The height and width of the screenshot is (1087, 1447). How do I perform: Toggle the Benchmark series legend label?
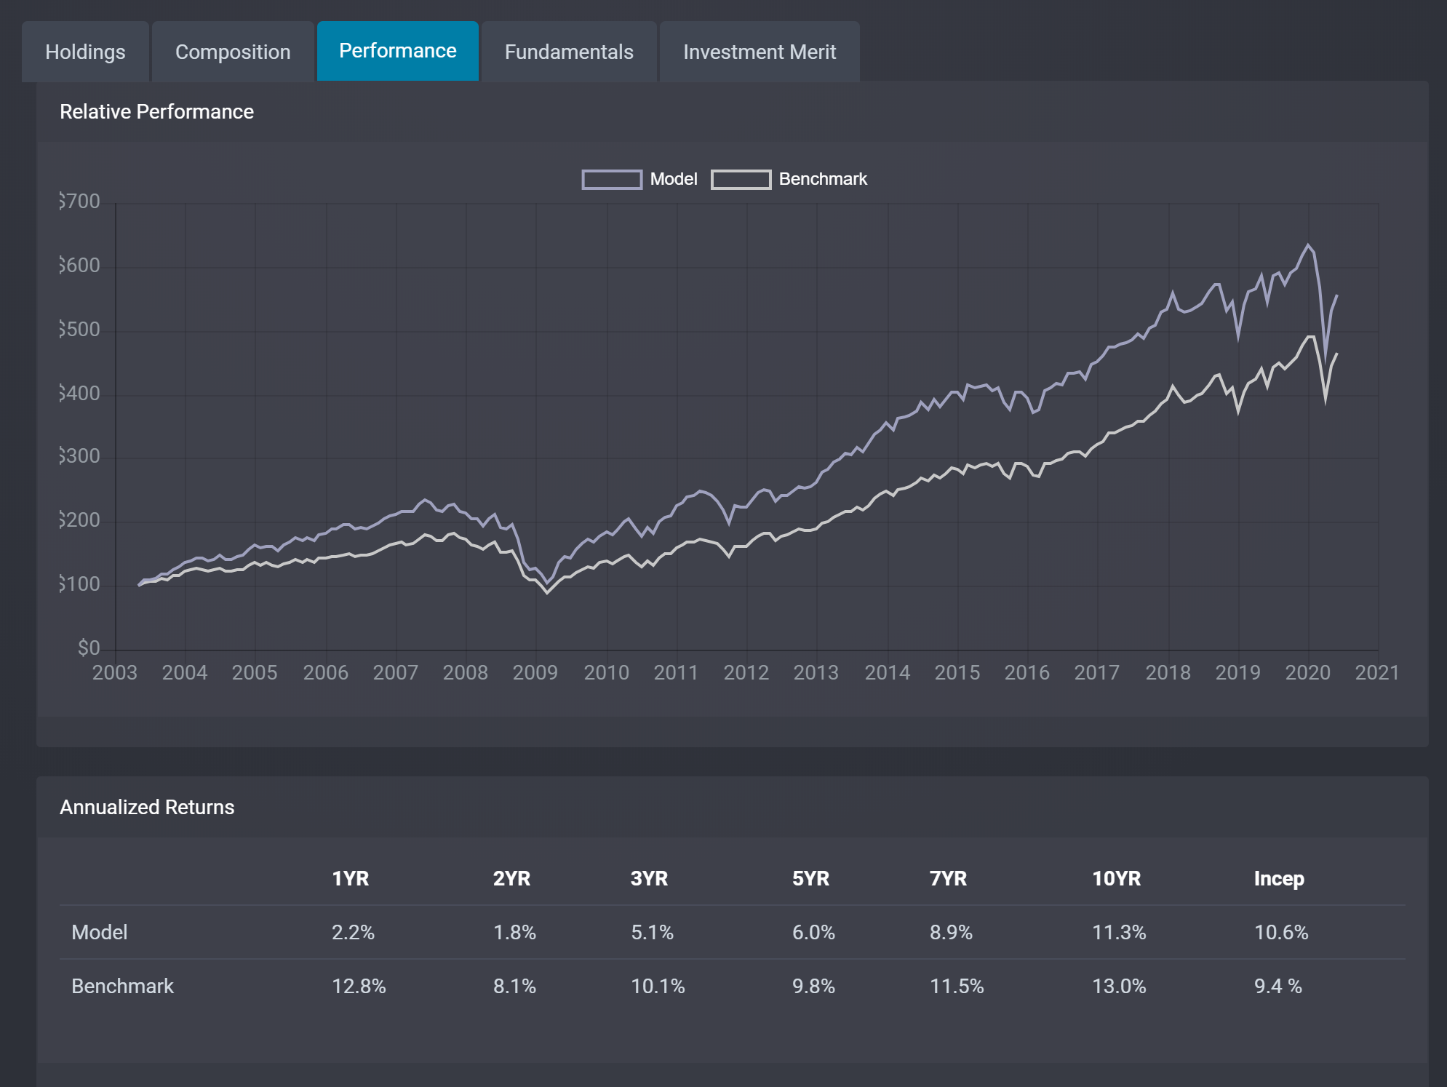(823, 179)
